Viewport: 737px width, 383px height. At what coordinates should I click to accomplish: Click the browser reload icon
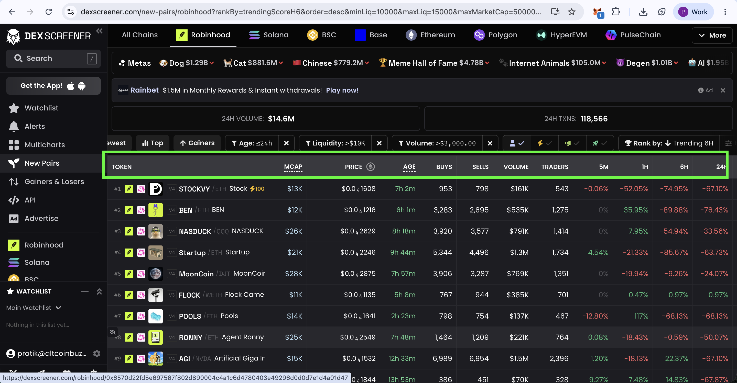49,12
